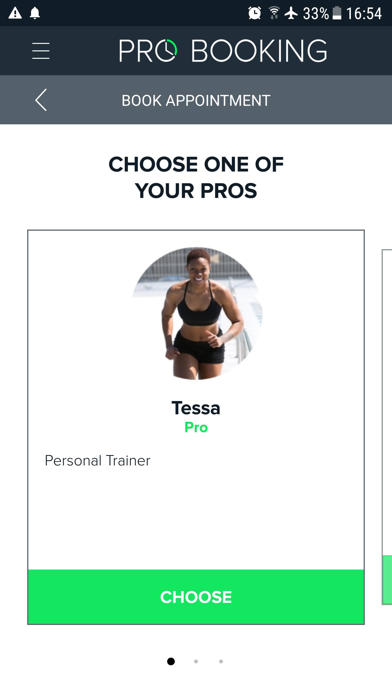Tap the alarm clock status icon
The image size is (392, 698).
[x=255, y=13]
